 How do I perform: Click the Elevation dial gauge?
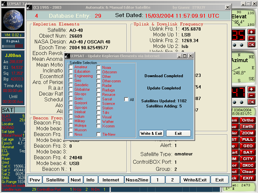(244, 18)
